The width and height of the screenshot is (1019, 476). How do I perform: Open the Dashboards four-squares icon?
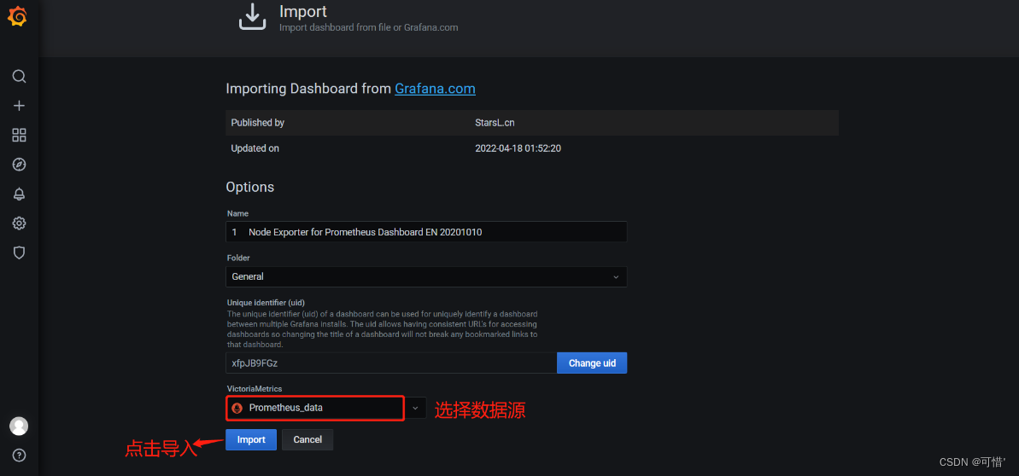[19, 135]
